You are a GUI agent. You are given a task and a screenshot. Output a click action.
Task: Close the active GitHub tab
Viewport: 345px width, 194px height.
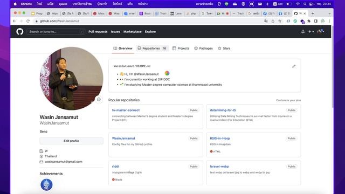pos(305,13)
